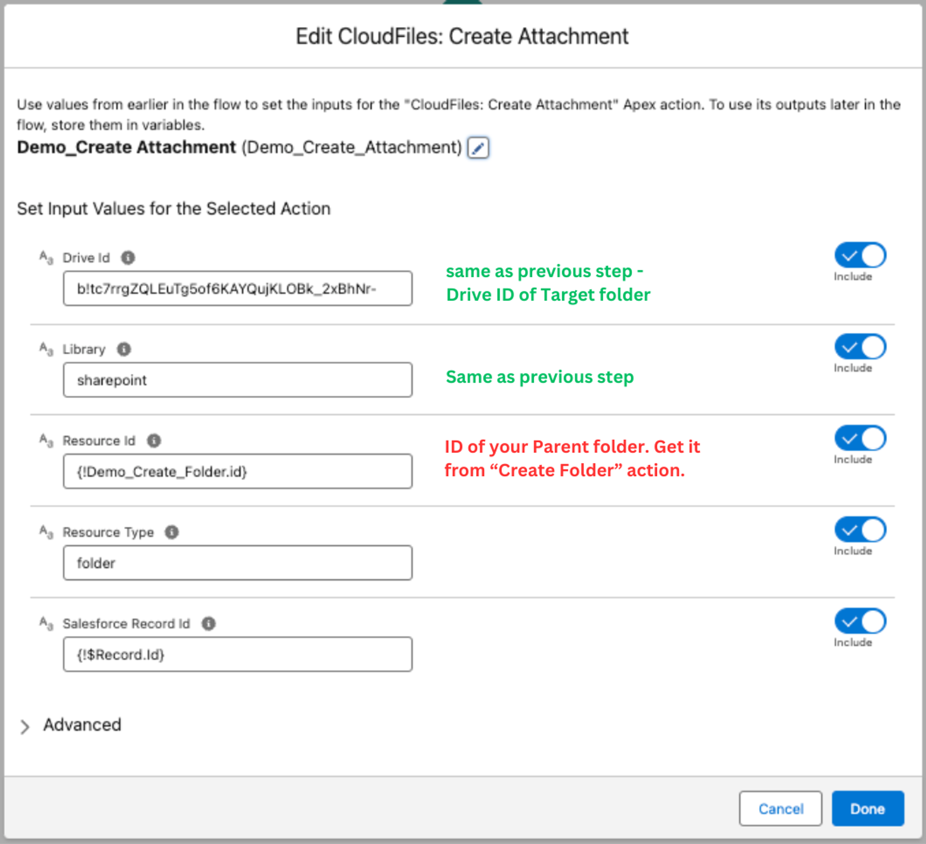The height and width of the screenshot is (844, 926).
Task: Click the info icon beside Drive Id
Action: [x=128, y=257]
